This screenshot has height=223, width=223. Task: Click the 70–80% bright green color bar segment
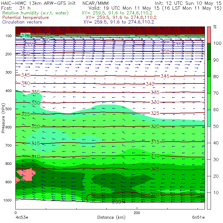point(209,85)
